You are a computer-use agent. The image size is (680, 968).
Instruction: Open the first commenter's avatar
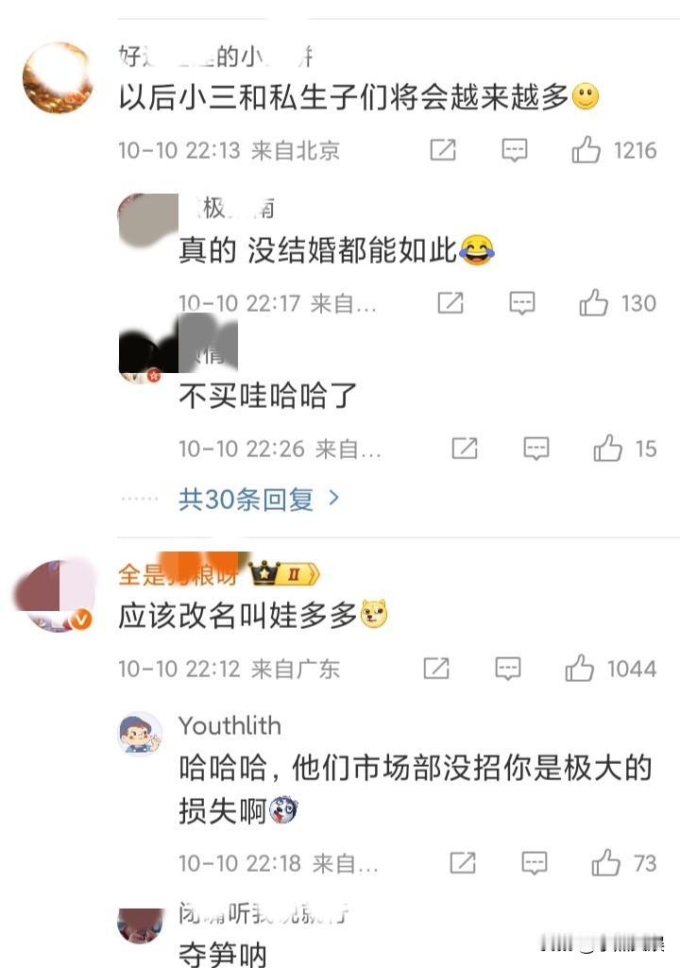point(57,78)
